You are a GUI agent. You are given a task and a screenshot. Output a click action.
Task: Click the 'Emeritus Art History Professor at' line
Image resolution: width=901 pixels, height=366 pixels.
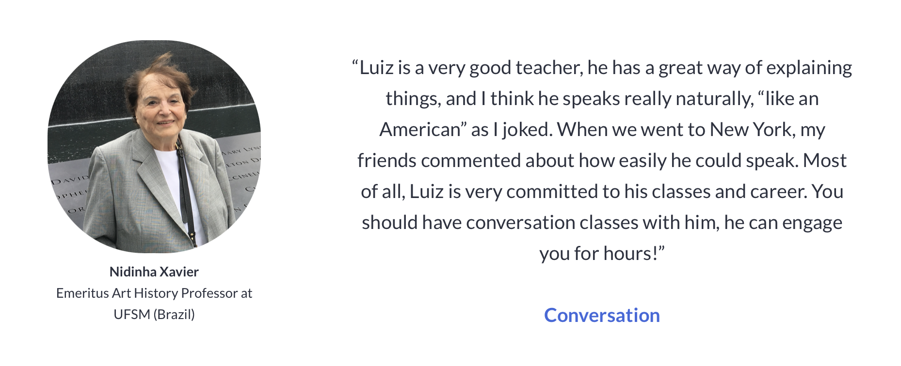click(154, 293)
